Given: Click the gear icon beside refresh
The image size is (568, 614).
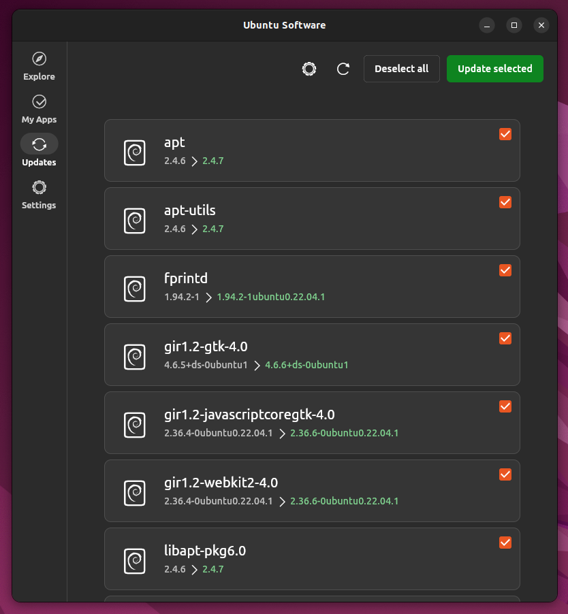Looking at the screenshot, I should tap(309, 69).
